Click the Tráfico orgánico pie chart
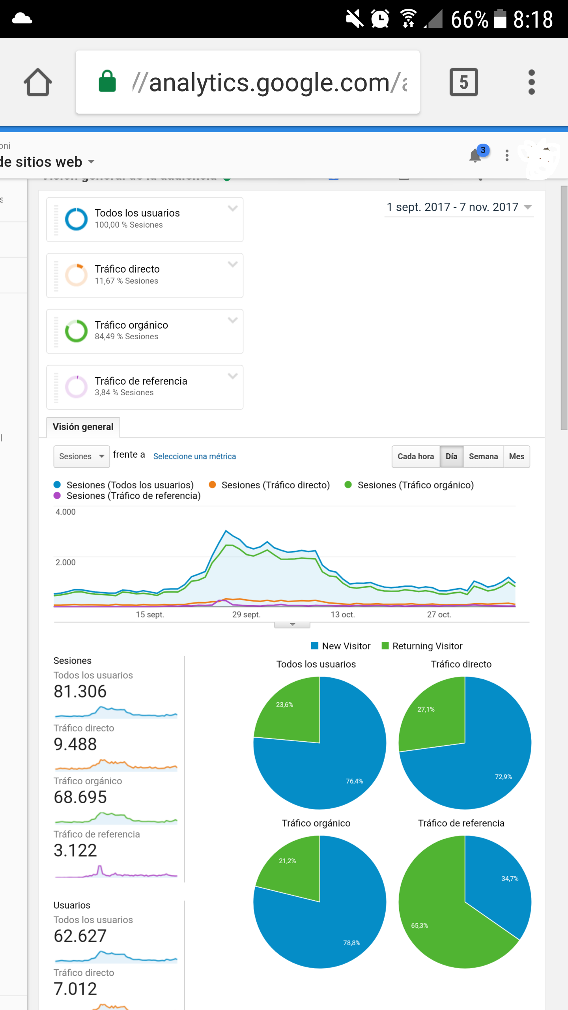The height and width of the screenshot is (1010, 568). [319, 902]
